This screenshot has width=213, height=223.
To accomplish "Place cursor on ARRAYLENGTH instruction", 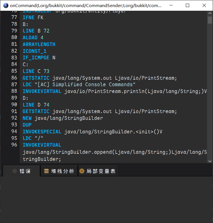I will (39, 44).
